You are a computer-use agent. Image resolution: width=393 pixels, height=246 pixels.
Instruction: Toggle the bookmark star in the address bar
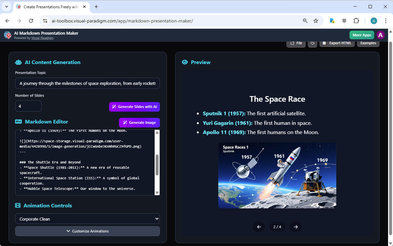tap(316, 20)
